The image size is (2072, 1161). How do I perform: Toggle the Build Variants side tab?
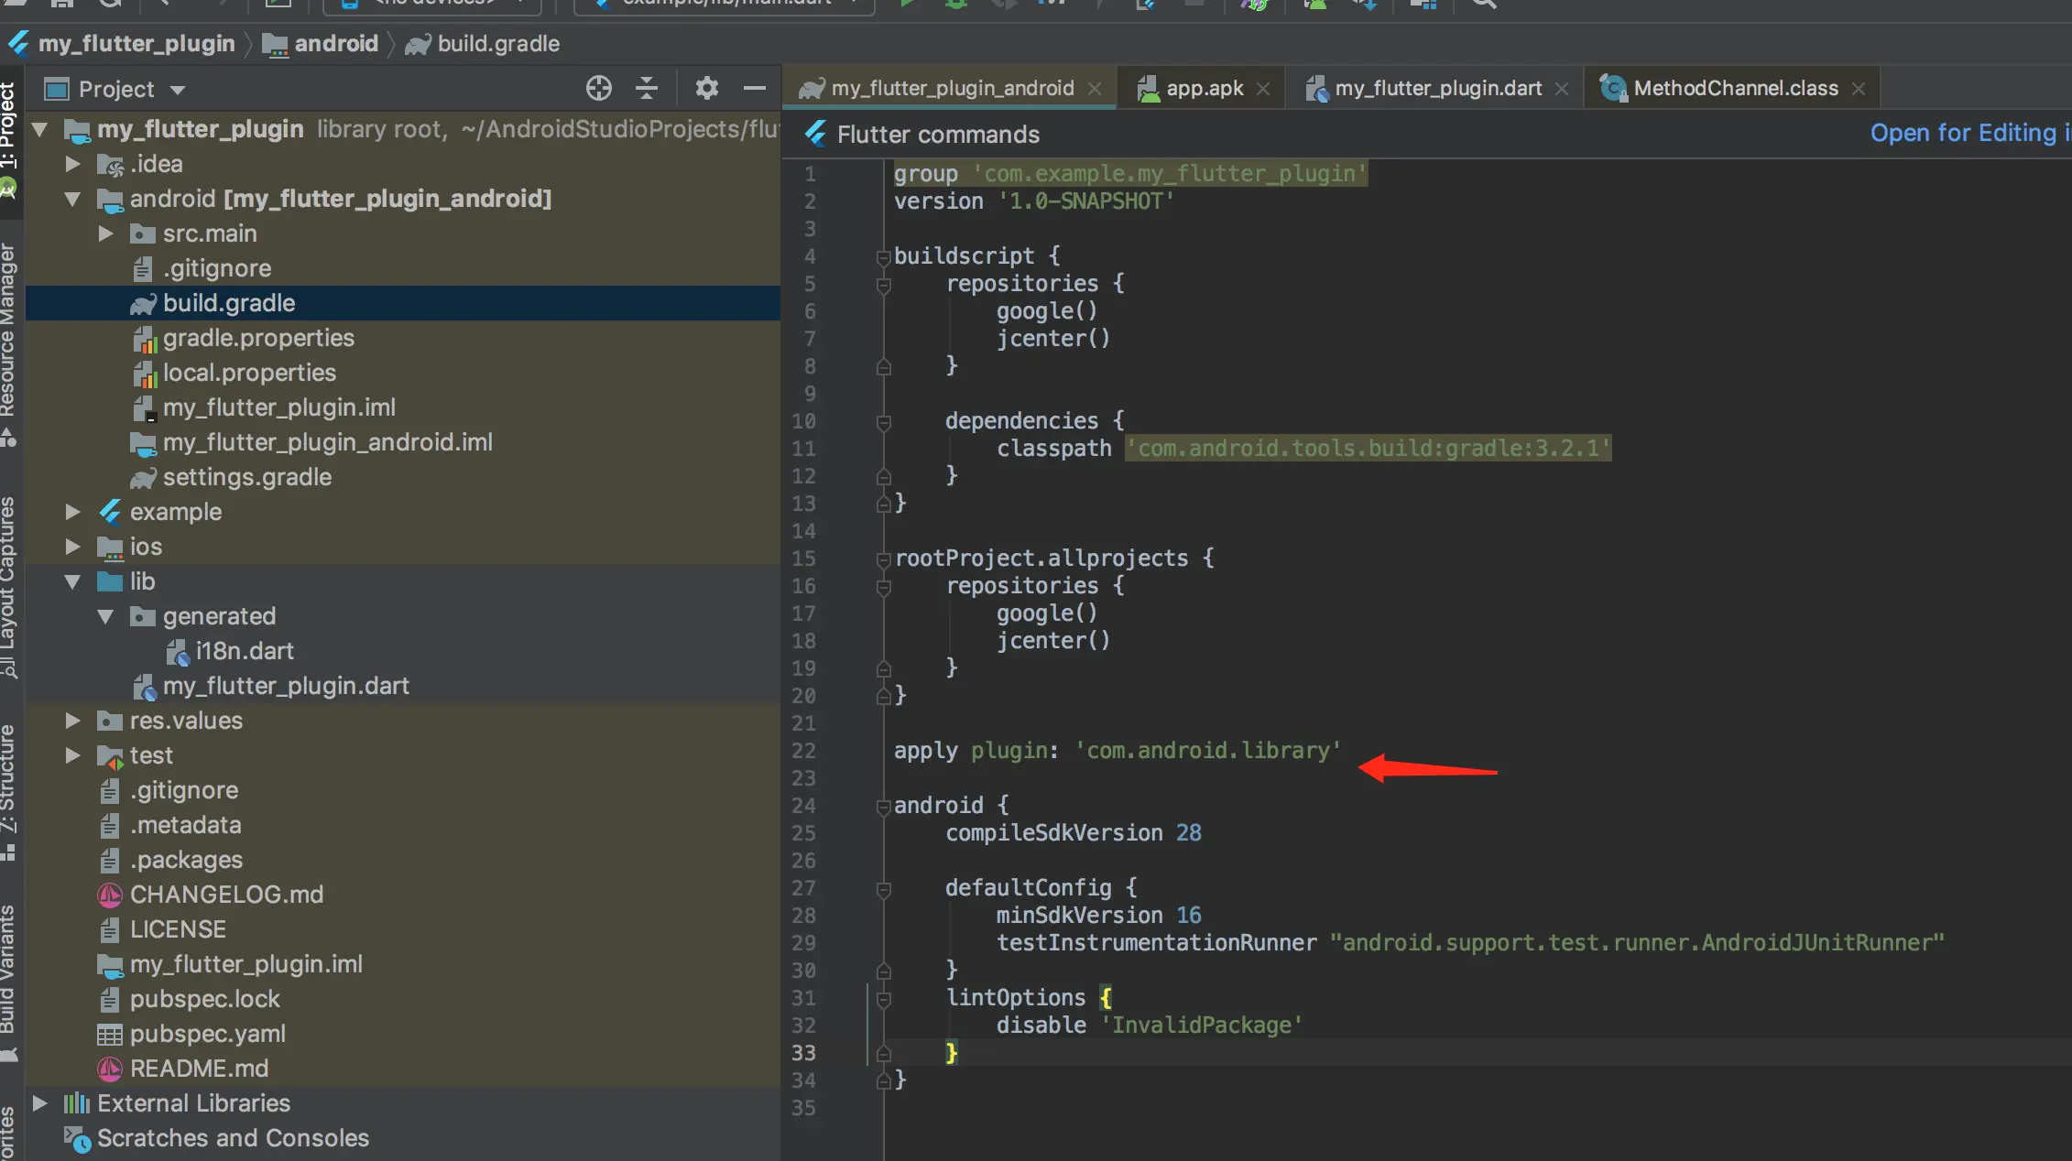point(9,971)
